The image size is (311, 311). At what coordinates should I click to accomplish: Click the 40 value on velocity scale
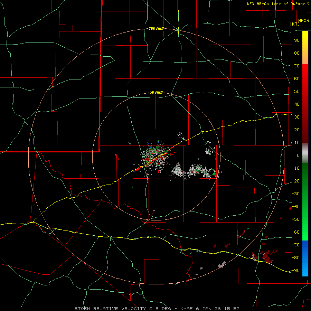click(297, 104)
